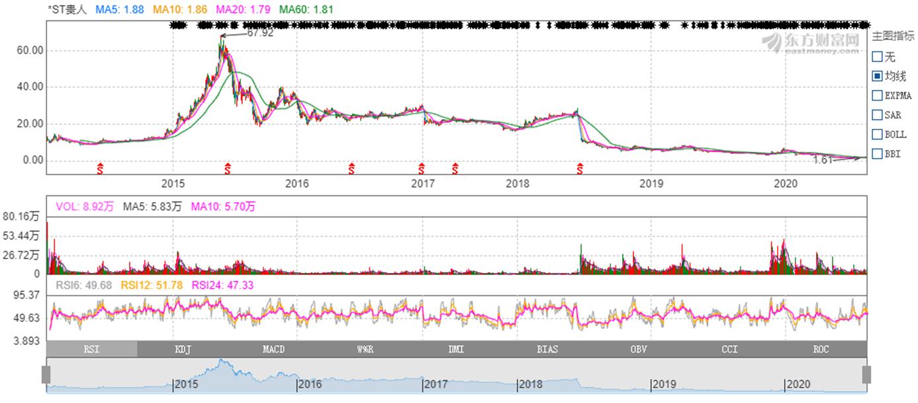This screenshot has width=918, height=403.
Task: Enable the SAR indicator checkbox
Action: (x=877, y=115)
